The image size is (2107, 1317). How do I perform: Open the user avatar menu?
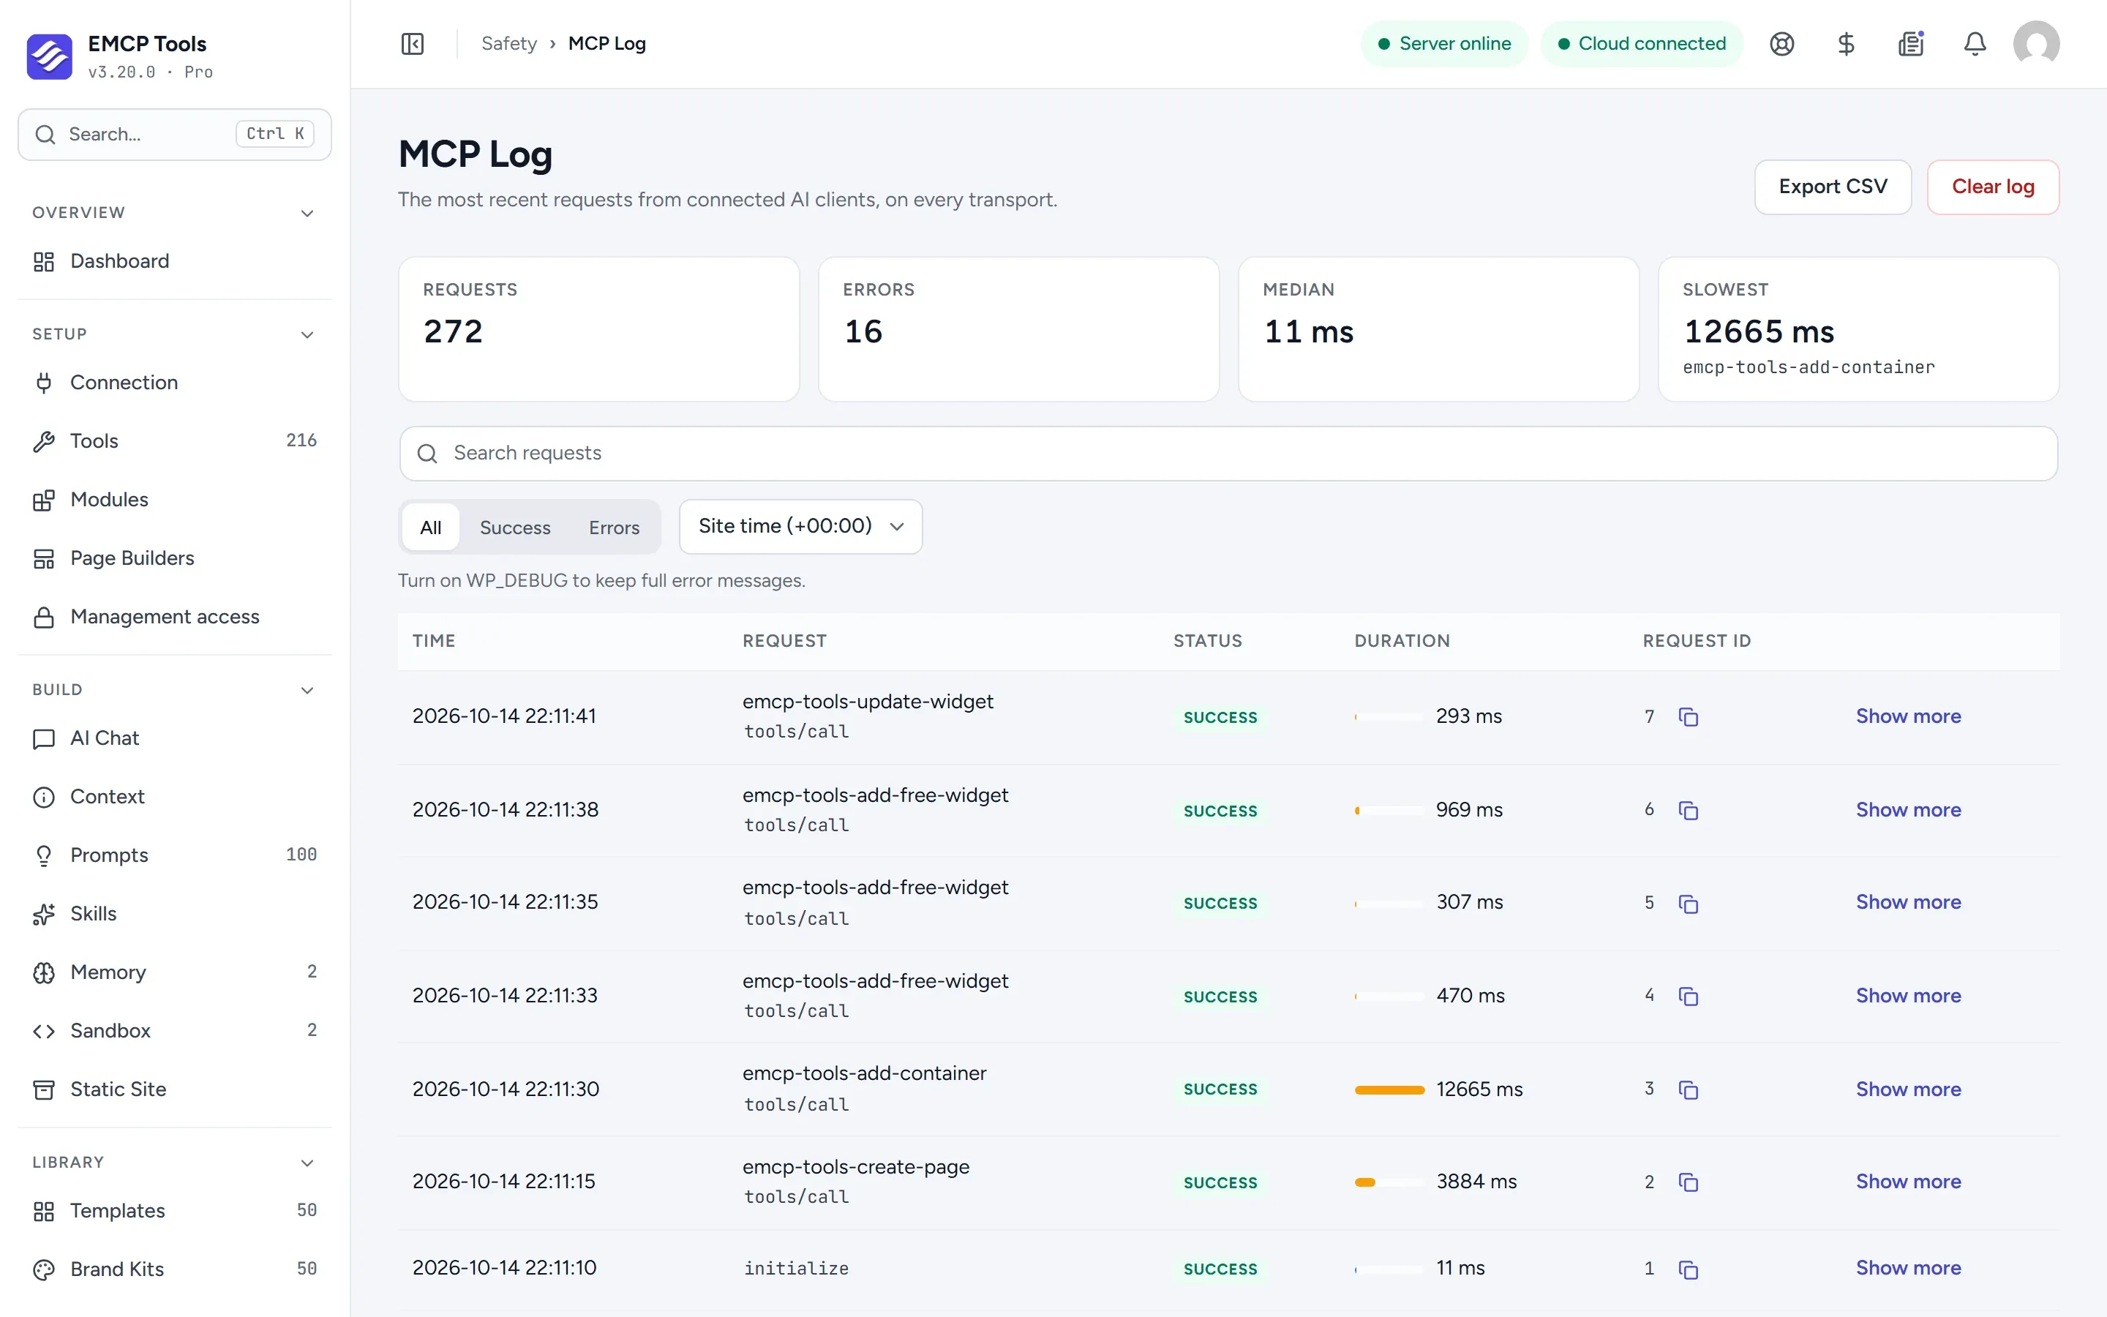click(x=2035, y=44)
